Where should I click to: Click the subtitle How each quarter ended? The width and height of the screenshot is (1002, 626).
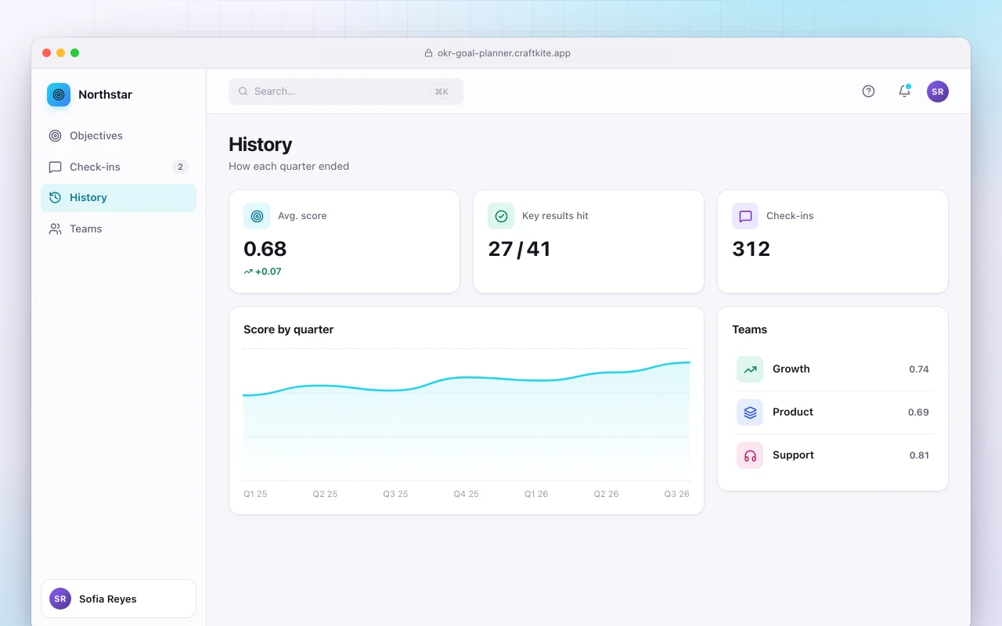pos(289,166)
